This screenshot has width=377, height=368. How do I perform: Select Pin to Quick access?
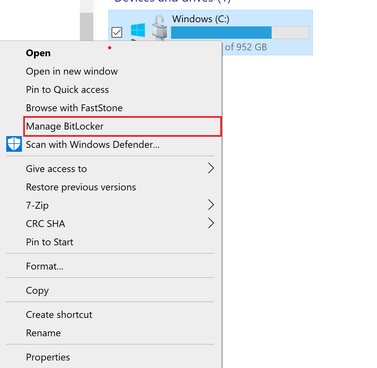67,90
